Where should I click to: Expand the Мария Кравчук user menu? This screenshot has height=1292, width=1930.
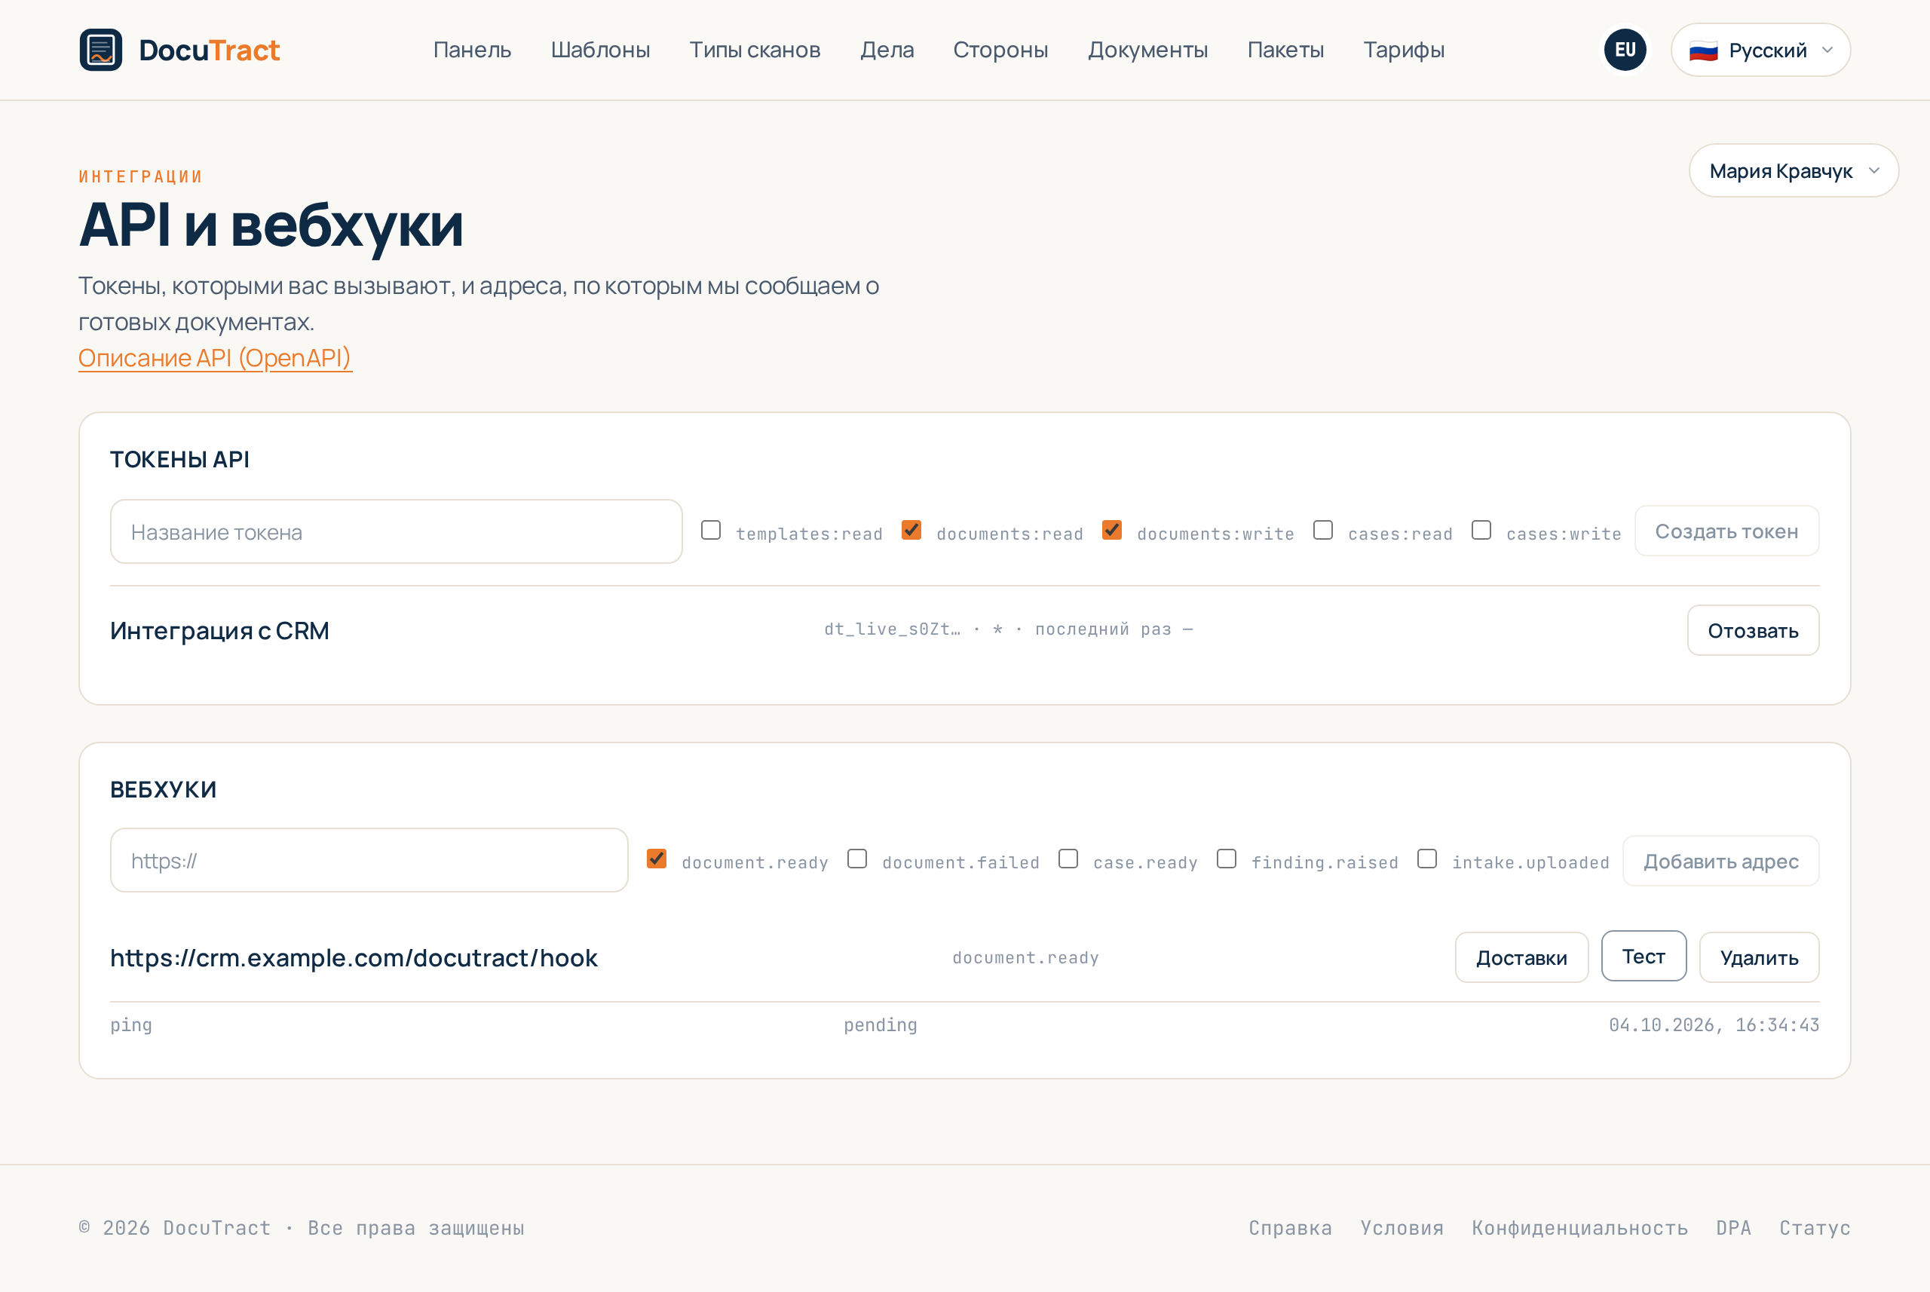[1794, 170]
